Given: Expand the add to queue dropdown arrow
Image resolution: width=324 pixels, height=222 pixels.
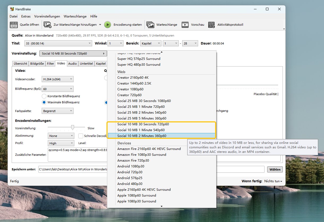Looking at the screenshot, I should click(100, 25).
